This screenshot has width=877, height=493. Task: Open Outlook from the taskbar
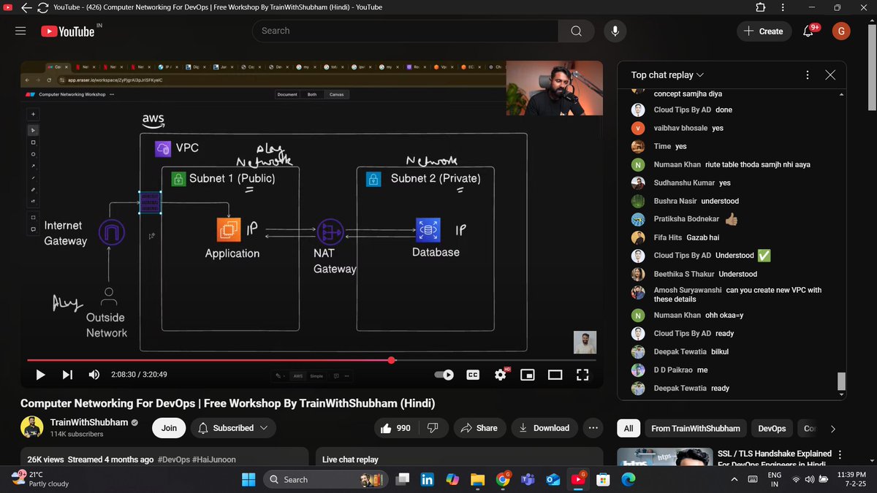click(x=553, y=480)
